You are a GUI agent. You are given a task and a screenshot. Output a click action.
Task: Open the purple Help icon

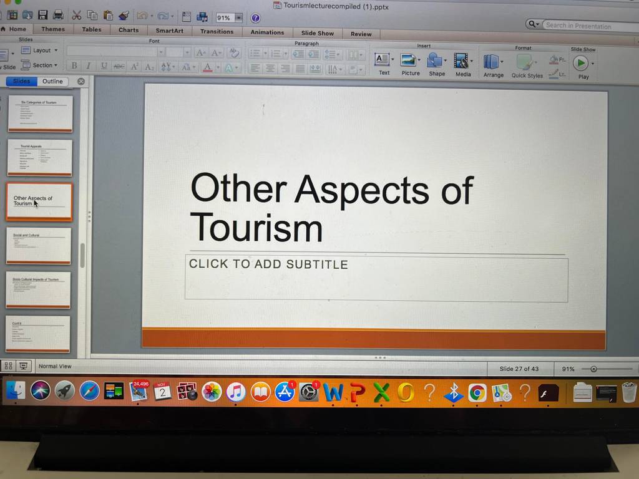pyautogui.click(x=255, y=18)
